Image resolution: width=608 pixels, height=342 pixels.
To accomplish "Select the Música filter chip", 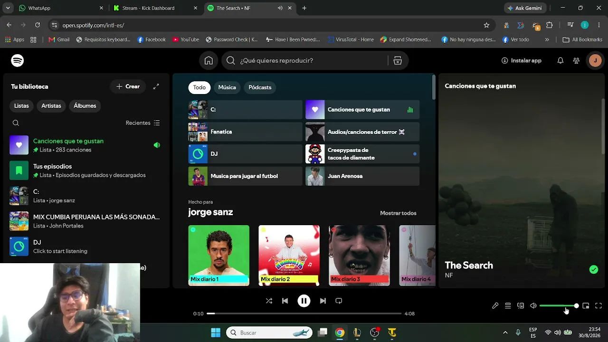I will point(227,87).
